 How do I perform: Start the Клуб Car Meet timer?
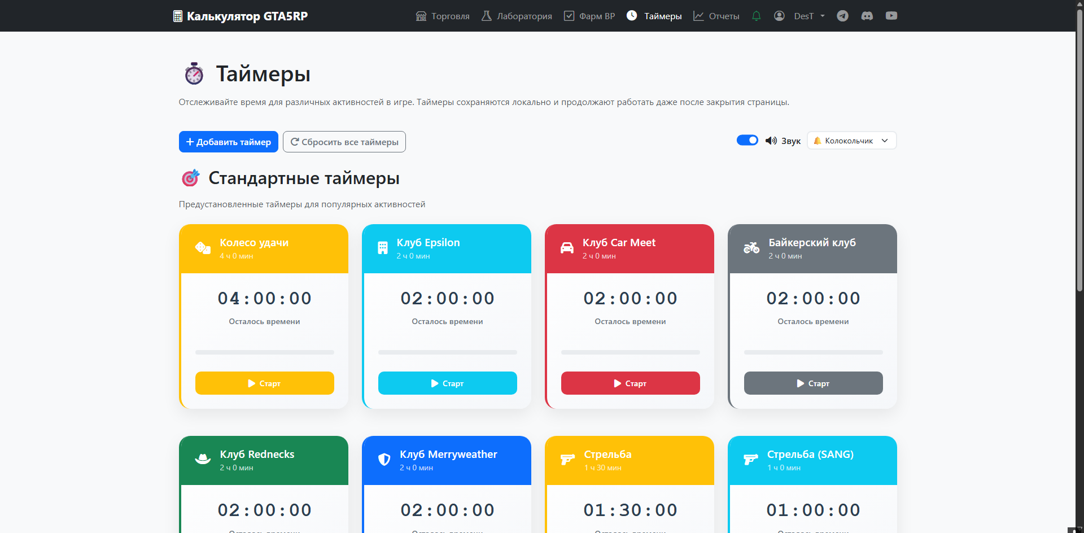631,383
